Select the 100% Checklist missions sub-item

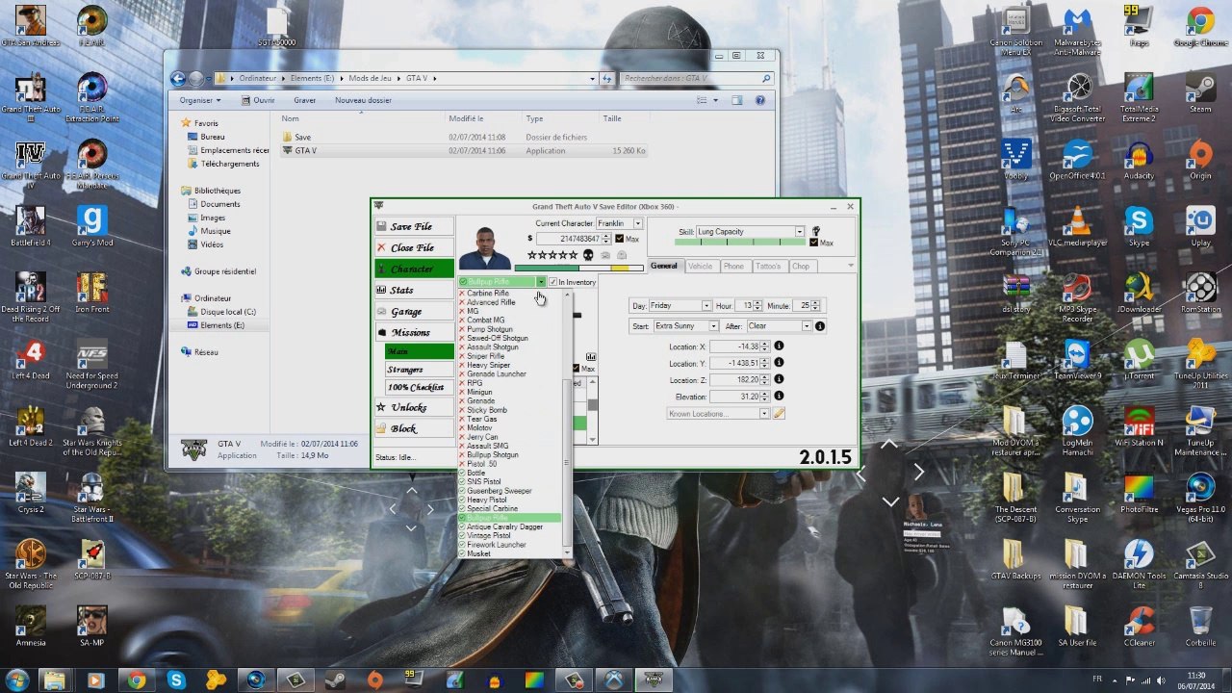(x=419, y=387)
